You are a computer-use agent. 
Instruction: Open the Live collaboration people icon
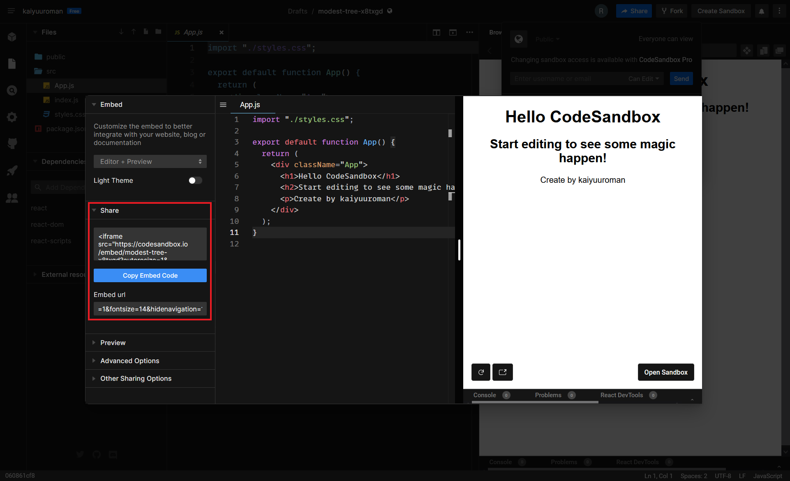12,198
